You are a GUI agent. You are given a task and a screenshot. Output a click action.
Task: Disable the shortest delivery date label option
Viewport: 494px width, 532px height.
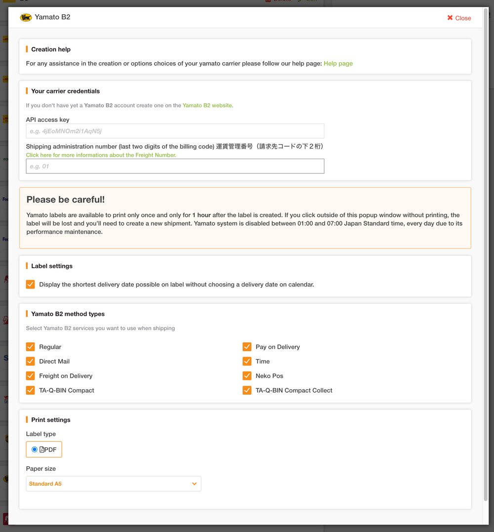pyautogui.click(x=30, y=284)
